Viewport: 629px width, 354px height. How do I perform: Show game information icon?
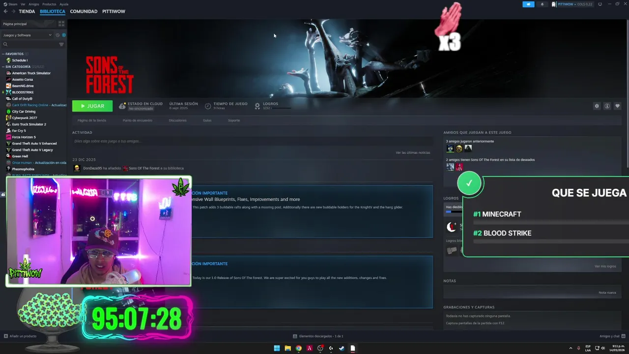(607, 106)
